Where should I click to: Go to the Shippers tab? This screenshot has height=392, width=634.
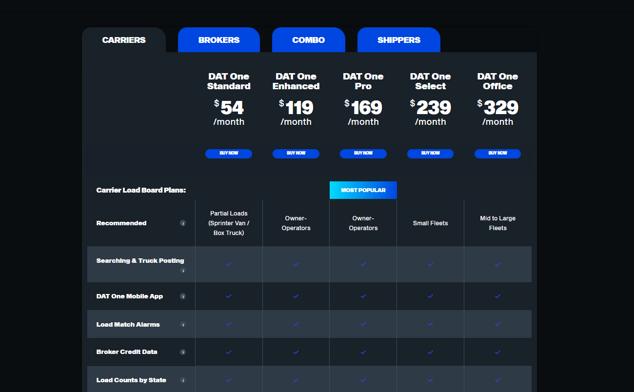(399, 40)
